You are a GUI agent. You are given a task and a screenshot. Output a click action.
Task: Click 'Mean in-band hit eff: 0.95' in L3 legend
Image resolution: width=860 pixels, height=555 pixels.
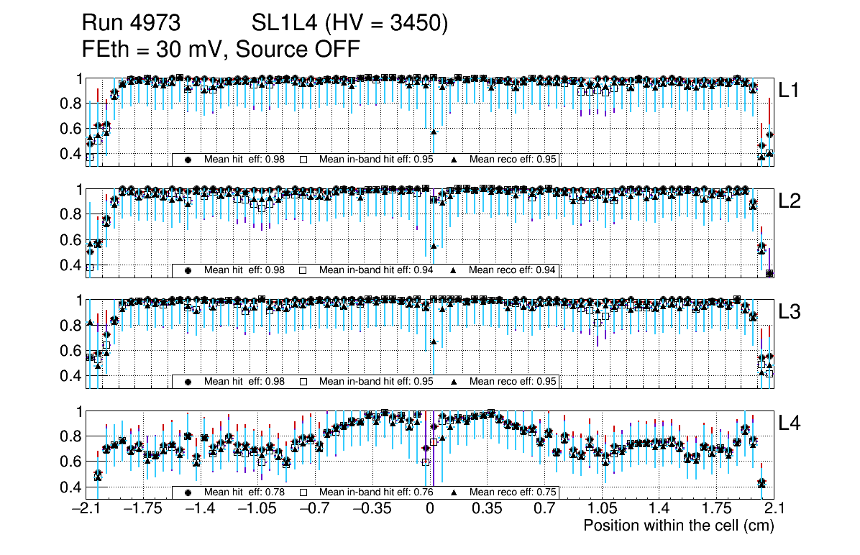[x=375, y=382]
